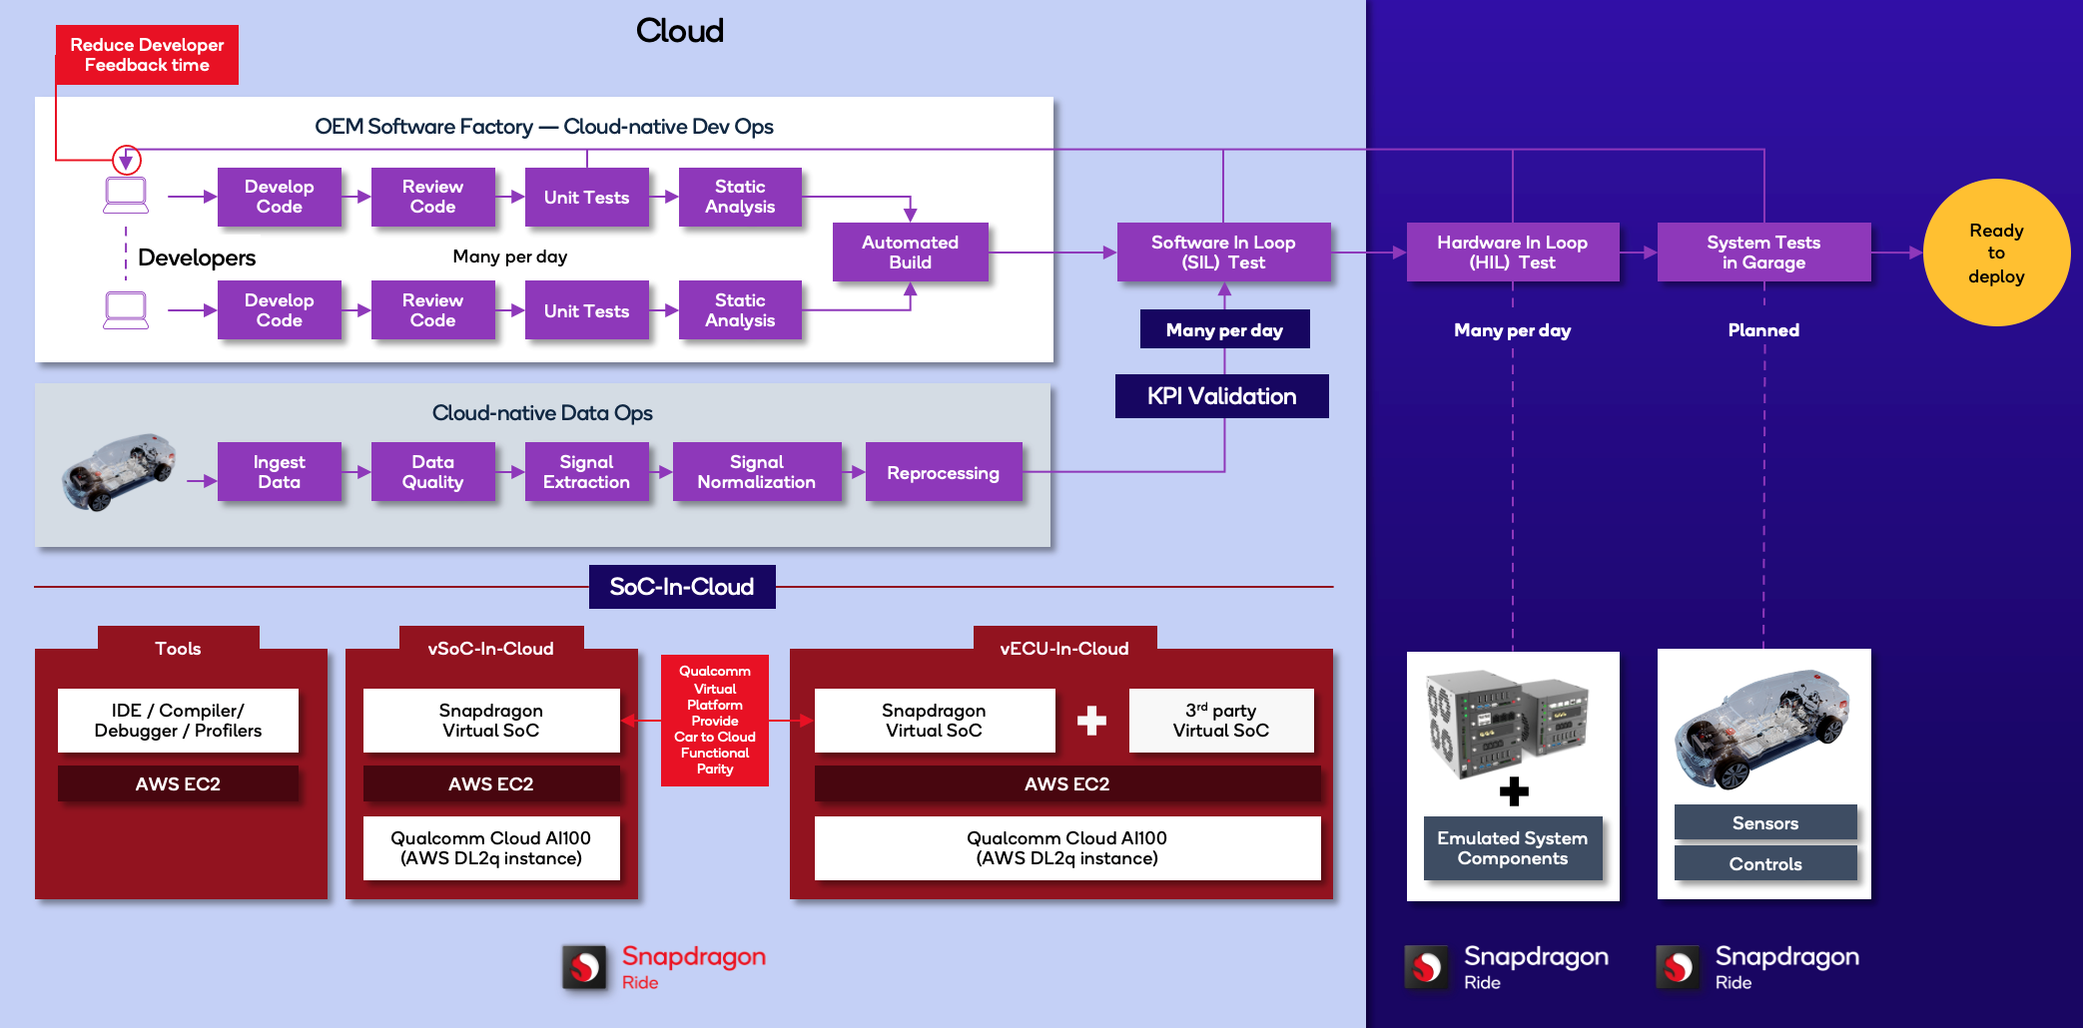Click the Tools tab header
Viewport: 2083px width, 1028px height.
(x=178, y=648)
